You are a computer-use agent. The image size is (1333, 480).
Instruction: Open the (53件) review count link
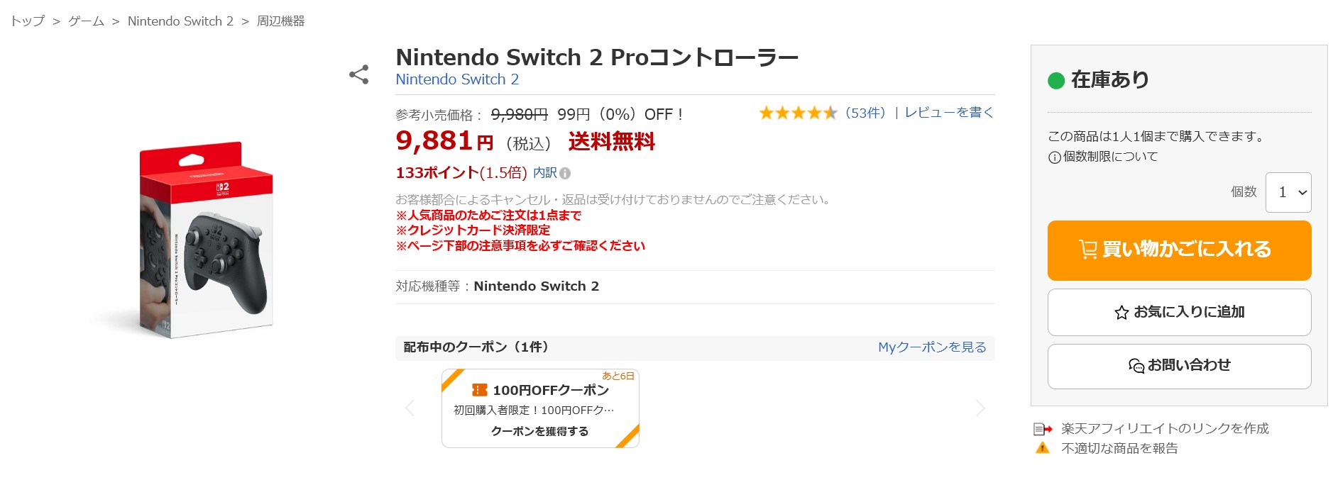point(865,113)
